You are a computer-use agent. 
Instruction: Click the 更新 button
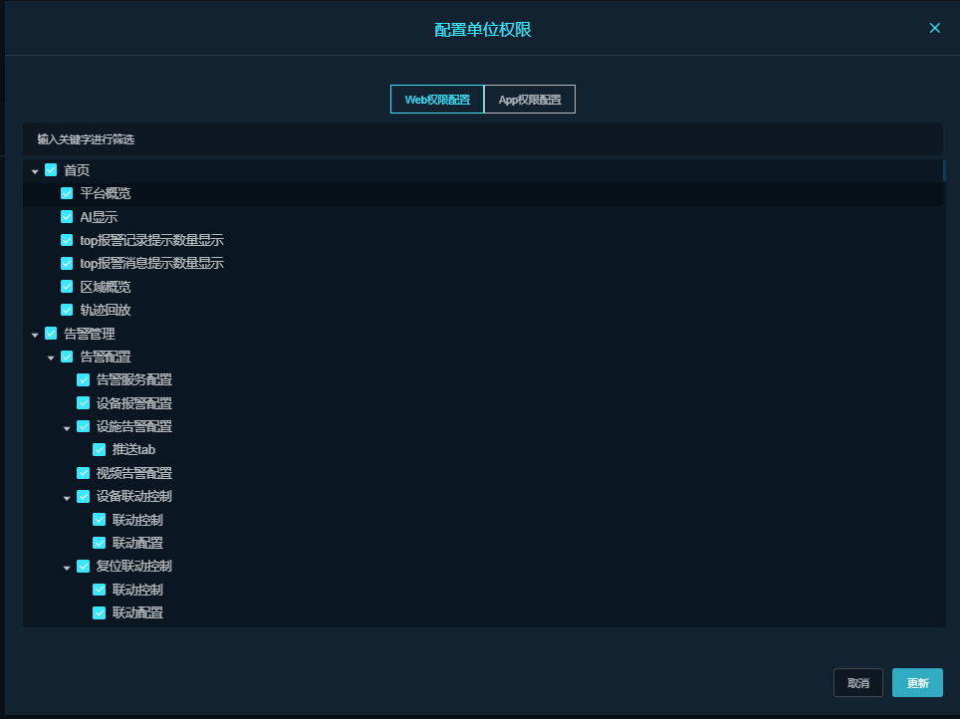(x=917, y=683)
